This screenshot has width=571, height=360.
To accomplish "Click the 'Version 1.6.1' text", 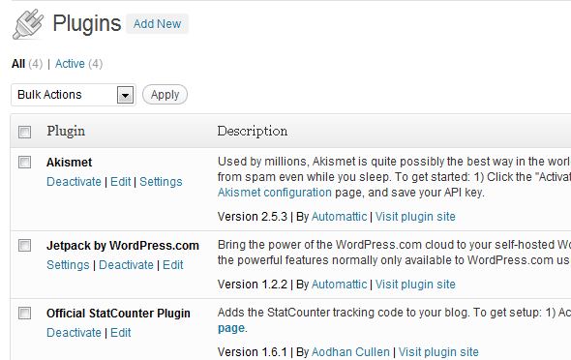I will pyautogui.click(x=253, y=352).
